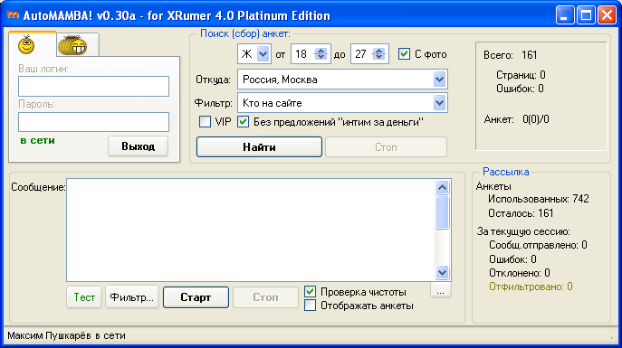Screen dimensions: 622x348
Task: Click the scroll up arrow in message box
Action: [442, 187]
